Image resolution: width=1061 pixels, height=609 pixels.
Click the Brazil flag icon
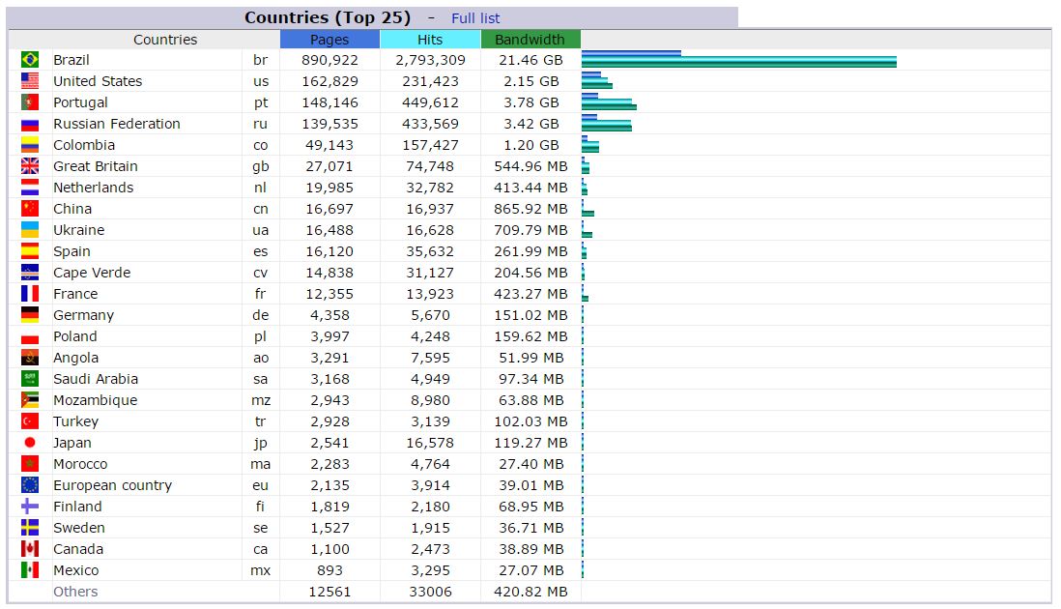pyautogui.click(x=30, y=60)
